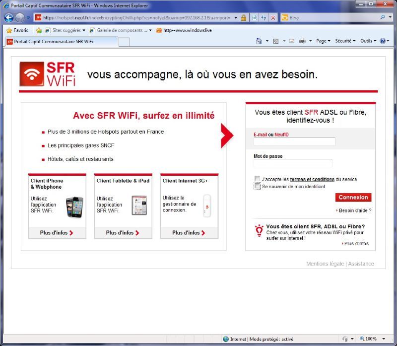Expand the feeds dropdown arrow
The width and height of the screenshot is (397, 346).
(284, 41)
